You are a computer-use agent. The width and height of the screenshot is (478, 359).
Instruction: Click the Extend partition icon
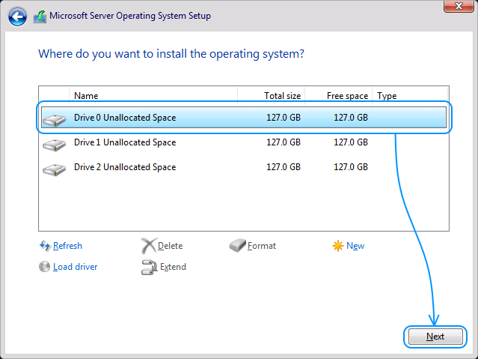[x=149, y=267]
